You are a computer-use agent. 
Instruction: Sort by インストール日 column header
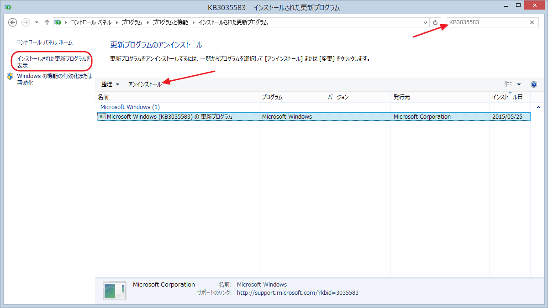(507, 97)
